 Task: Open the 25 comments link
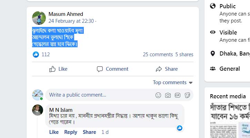point(158,55)
